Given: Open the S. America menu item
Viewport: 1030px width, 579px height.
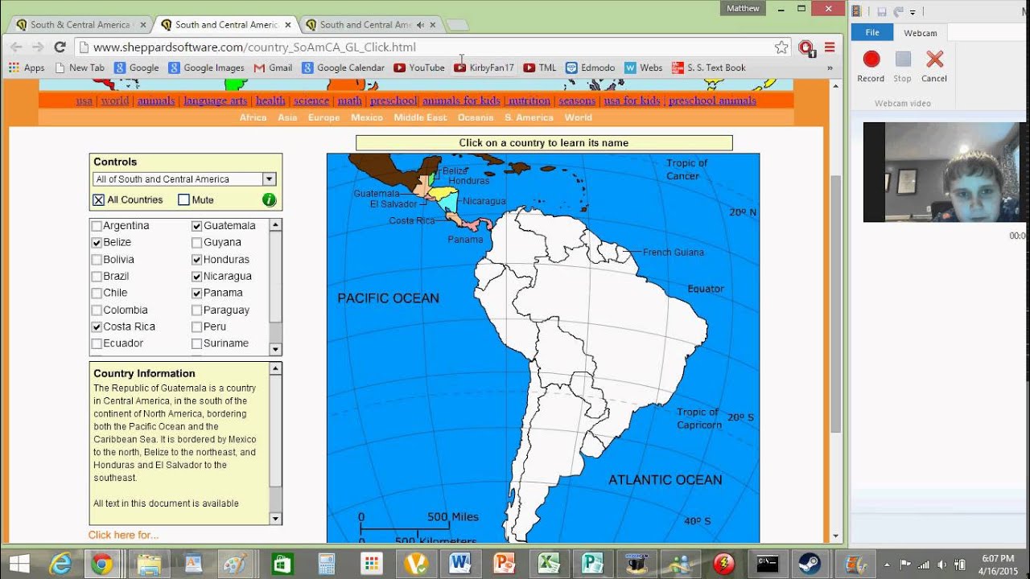Looking at the screenshot, I should (x=529, y=117).
